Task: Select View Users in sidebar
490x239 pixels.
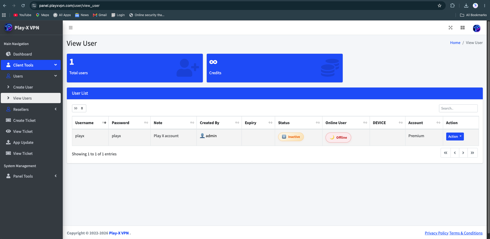Action: [31, 98]
